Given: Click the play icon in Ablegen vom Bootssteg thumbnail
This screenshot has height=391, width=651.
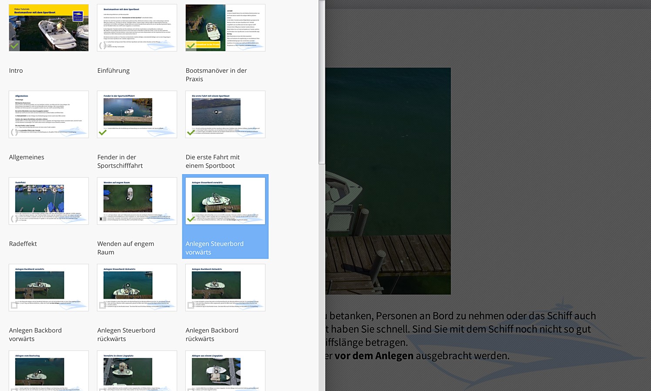Looking at the screenshot, I should pos(40,372).
